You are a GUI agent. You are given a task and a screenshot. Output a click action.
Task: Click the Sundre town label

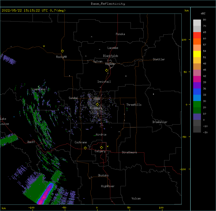(x=73, y=98)
